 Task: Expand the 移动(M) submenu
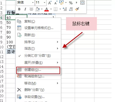point(38,83)
